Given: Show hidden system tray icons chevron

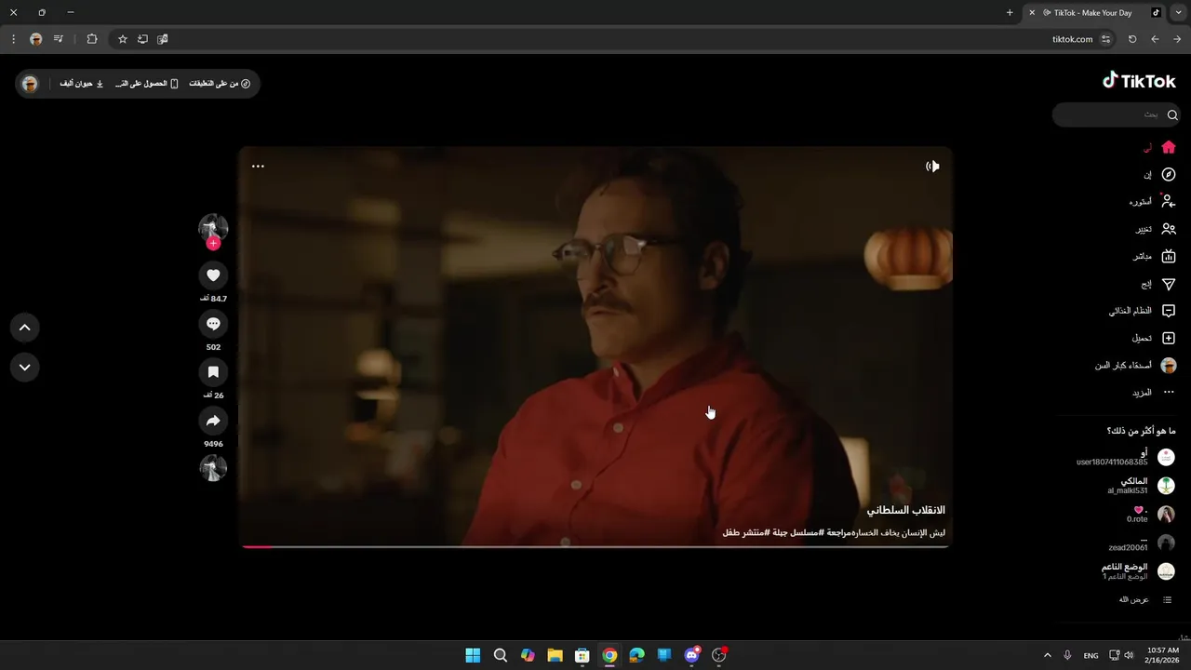Looking at the screenshot, I should 1047,655.
